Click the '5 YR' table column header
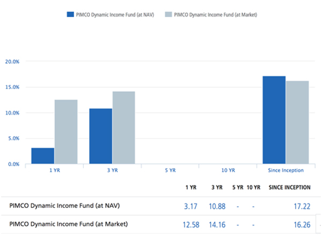 [x=238, y=187]
